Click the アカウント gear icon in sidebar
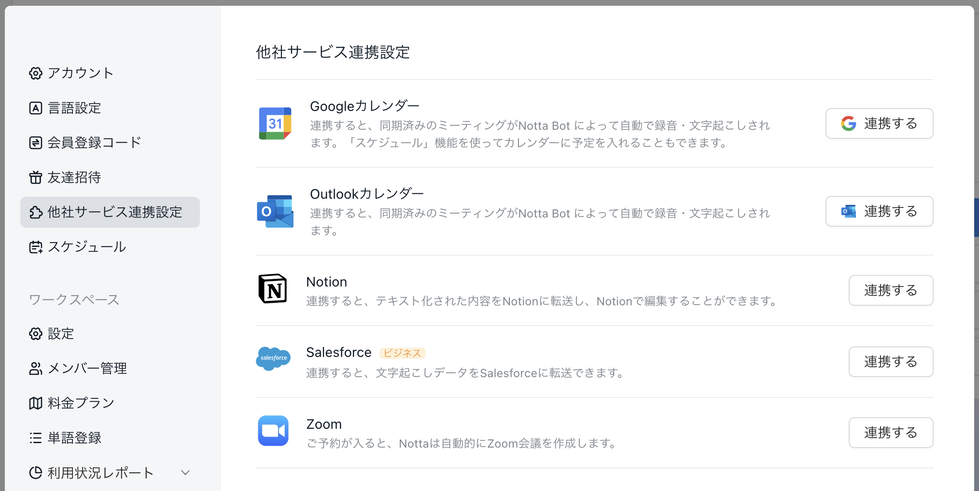The height and width of the screenshot is (491, 979). click(x=35, y=73)
